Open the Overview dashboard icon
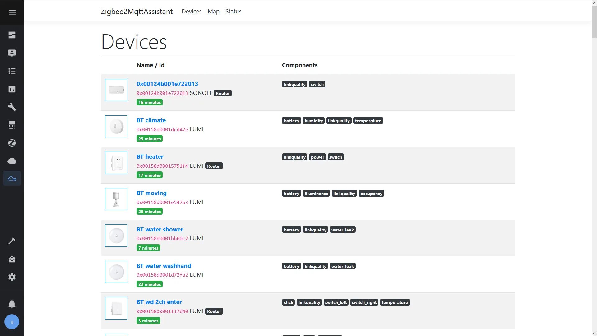Screen dimensions: 597x336 (x=12, y=35)
